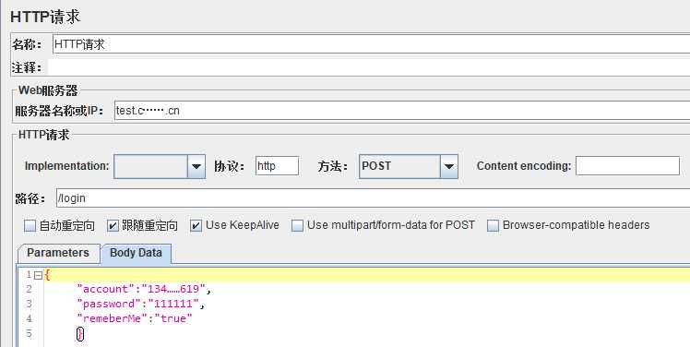Click the Content encoding input field

pos(627,166)
